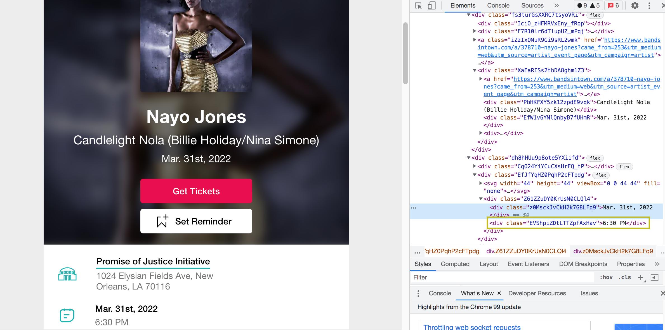This screenshot has width=665, height=330.
Task: Open the DOM Breakpoints sub-tab
Action: [583, 264]
